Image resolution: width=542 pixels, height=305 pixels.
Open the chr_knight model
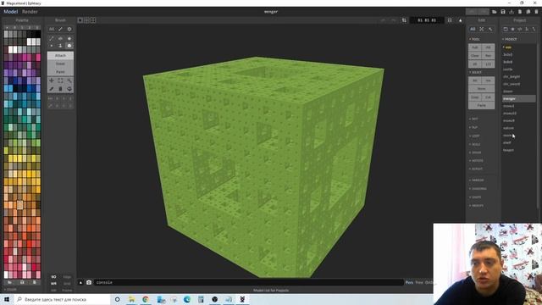512,76
